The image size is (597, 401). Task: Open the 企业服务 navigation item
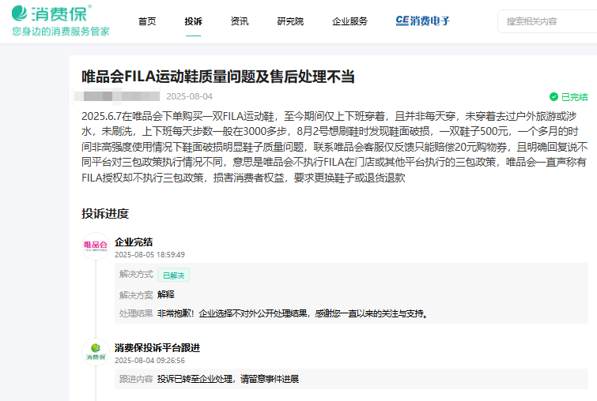tap(350, 21)
